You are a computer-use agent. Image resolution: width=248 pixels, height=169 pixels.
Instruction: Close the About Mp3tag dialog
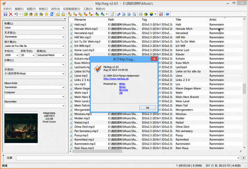point(154,59)
